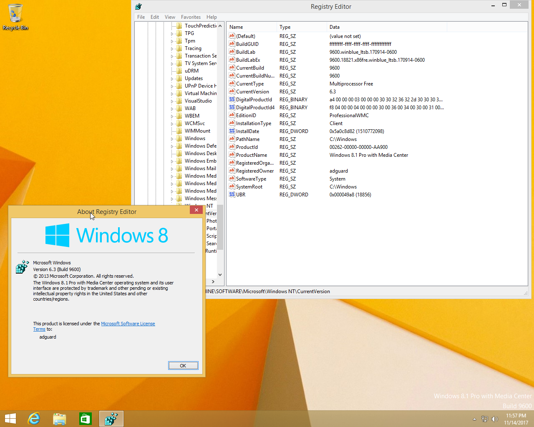Open the View menu

click(x=170, y=17)
